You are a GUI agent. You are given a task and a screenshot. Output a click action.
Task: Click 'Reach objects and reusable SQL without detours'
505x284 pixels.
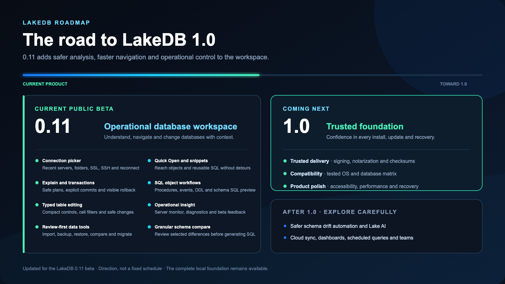coord(203,168)
